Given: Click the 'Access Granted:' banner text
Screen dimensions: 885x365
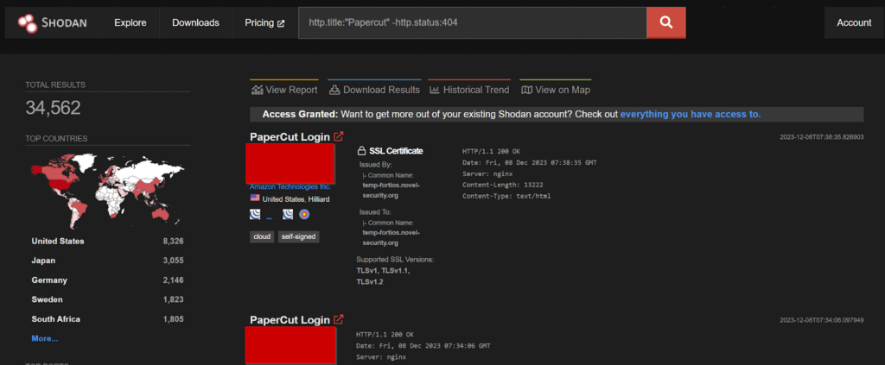Looking at the screenshot, I should tap(300, 114).
